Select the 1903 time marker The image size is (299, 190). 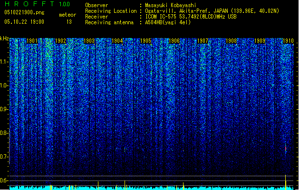click(x=89, y=41)
